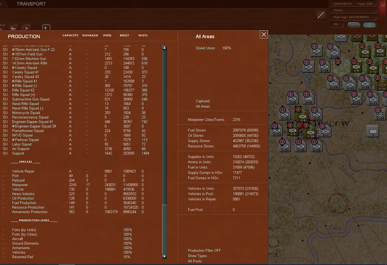Screen dimensions: 387x265
Task: Select the unit counter labeled 1=29
Action: tap(334, 83)
